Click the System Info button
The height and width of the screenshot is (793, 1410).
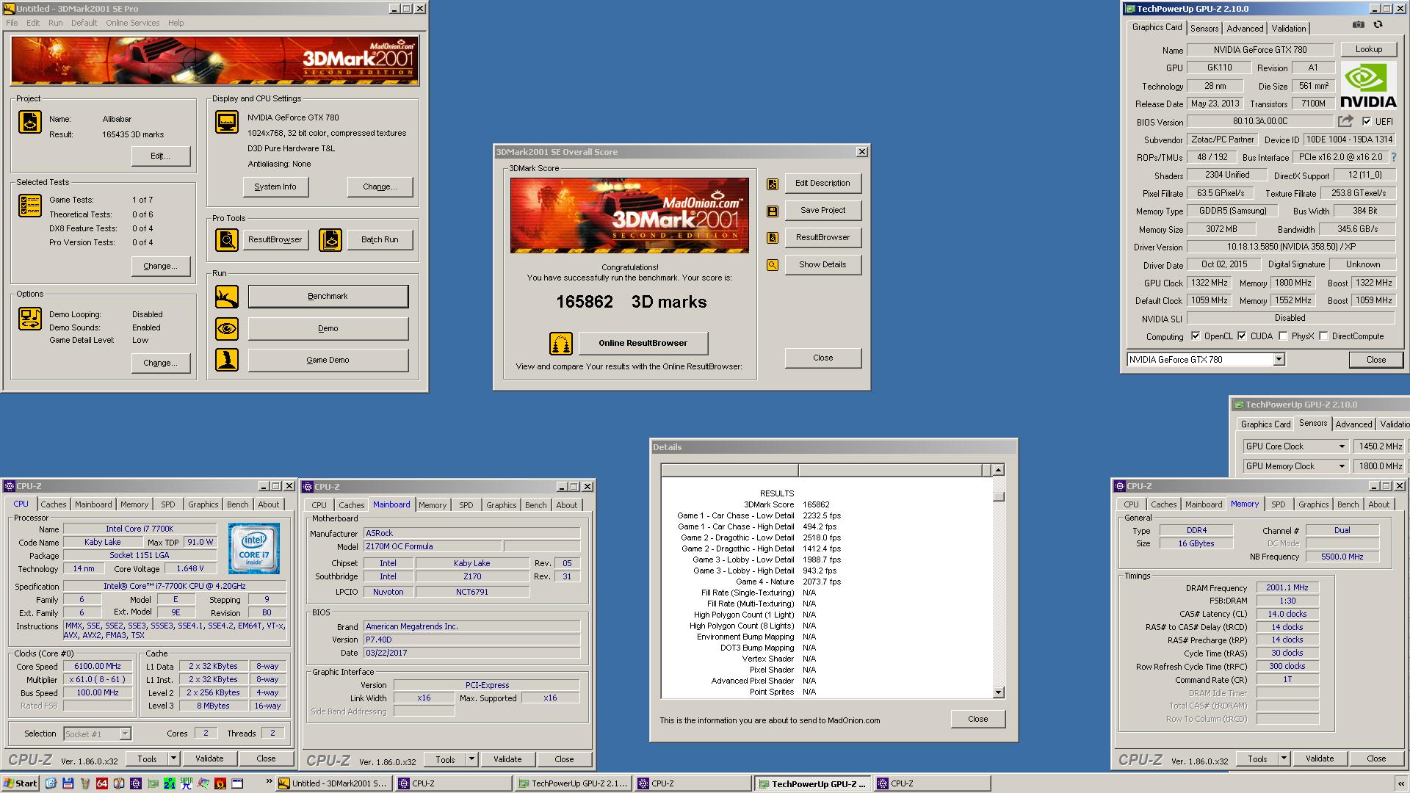coord(275,187)
